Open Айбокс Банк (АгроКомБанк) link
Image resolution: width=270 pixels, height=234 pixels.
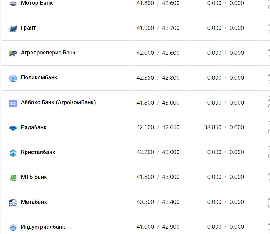click(58, 102)
